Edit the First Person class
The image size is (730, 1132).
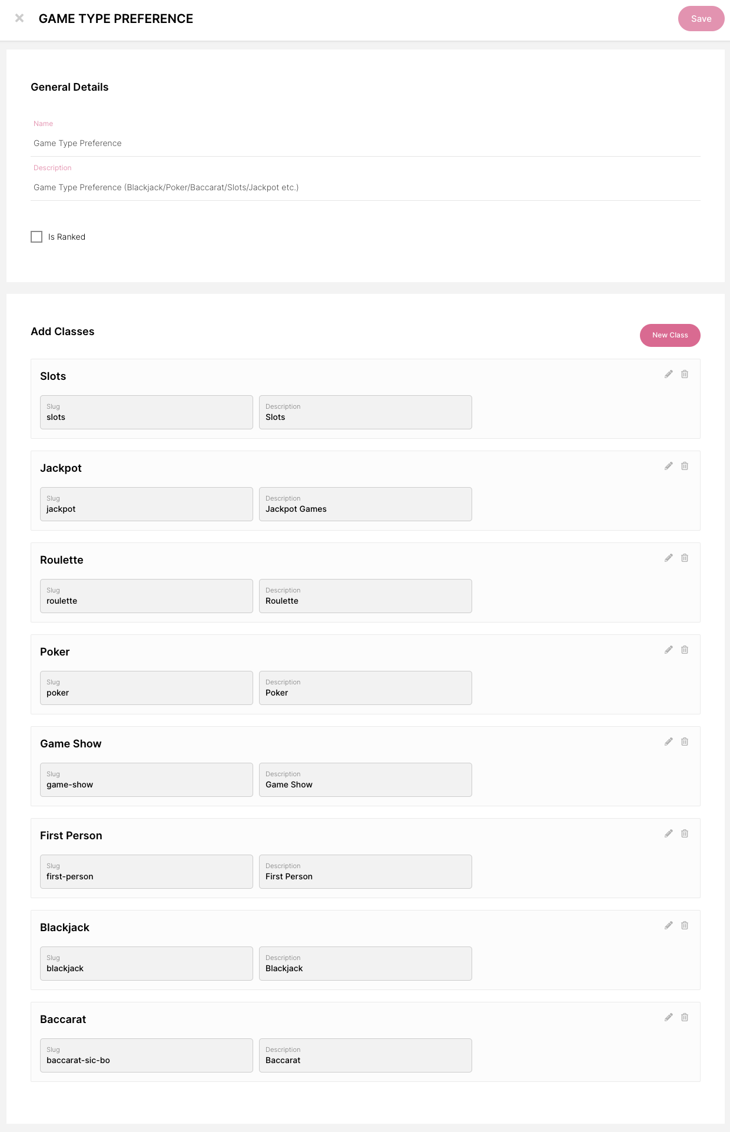pyautogui.click(x=669, y=833)
